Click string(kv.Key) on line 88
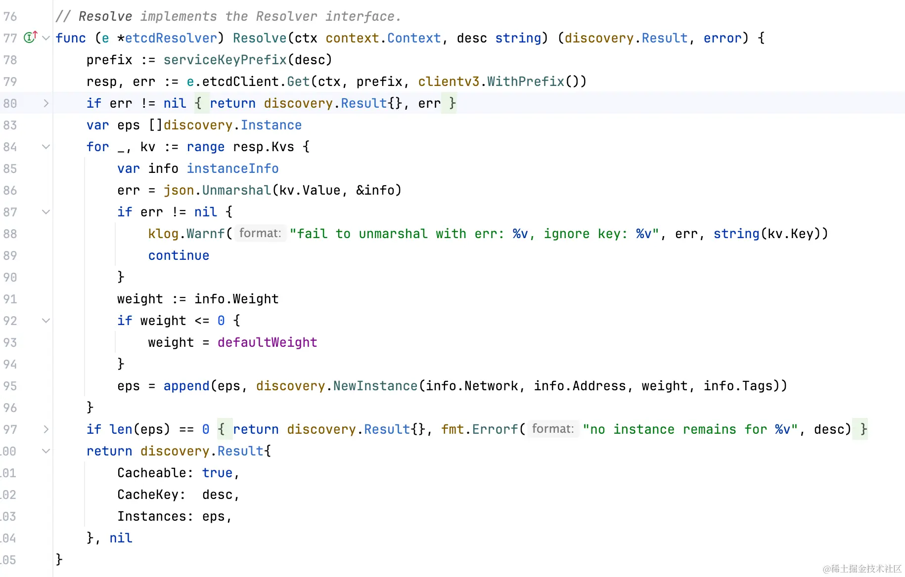 [767, 234]
